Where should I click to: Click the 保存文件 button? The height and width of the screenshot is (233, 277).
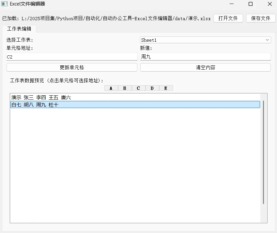click(260, 18)
